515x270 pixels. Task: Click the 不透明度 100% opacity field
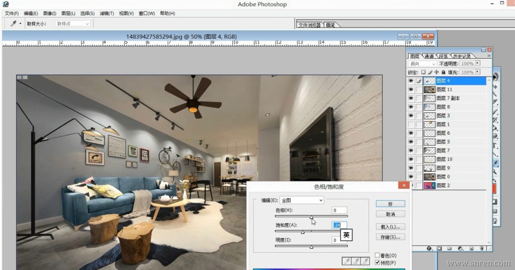tap(467, 63)
